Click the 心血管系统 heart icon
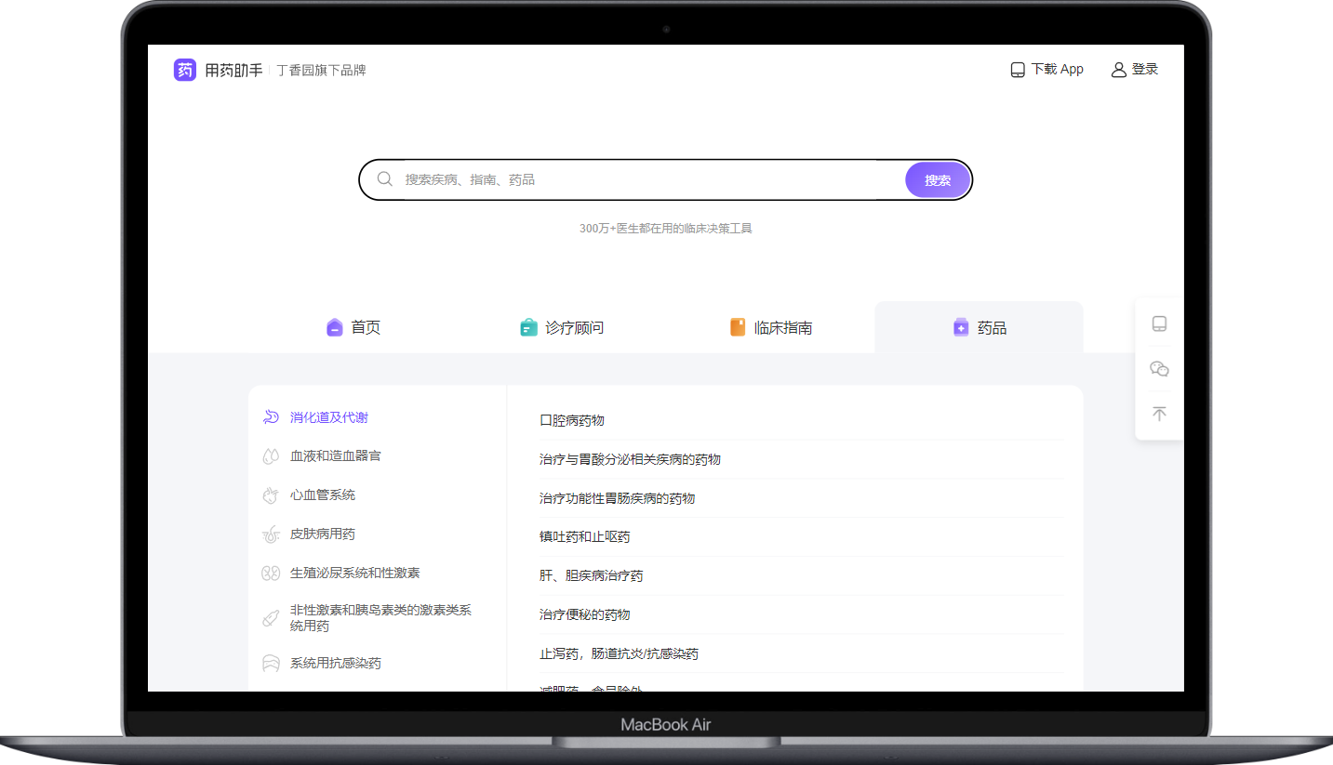The height and width of the screenshot is (765, 1333). (x=271, y=495)
